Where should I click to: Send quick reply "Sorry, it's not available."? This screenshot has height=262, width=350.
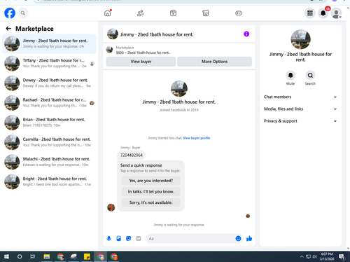[x=151, y=202]
